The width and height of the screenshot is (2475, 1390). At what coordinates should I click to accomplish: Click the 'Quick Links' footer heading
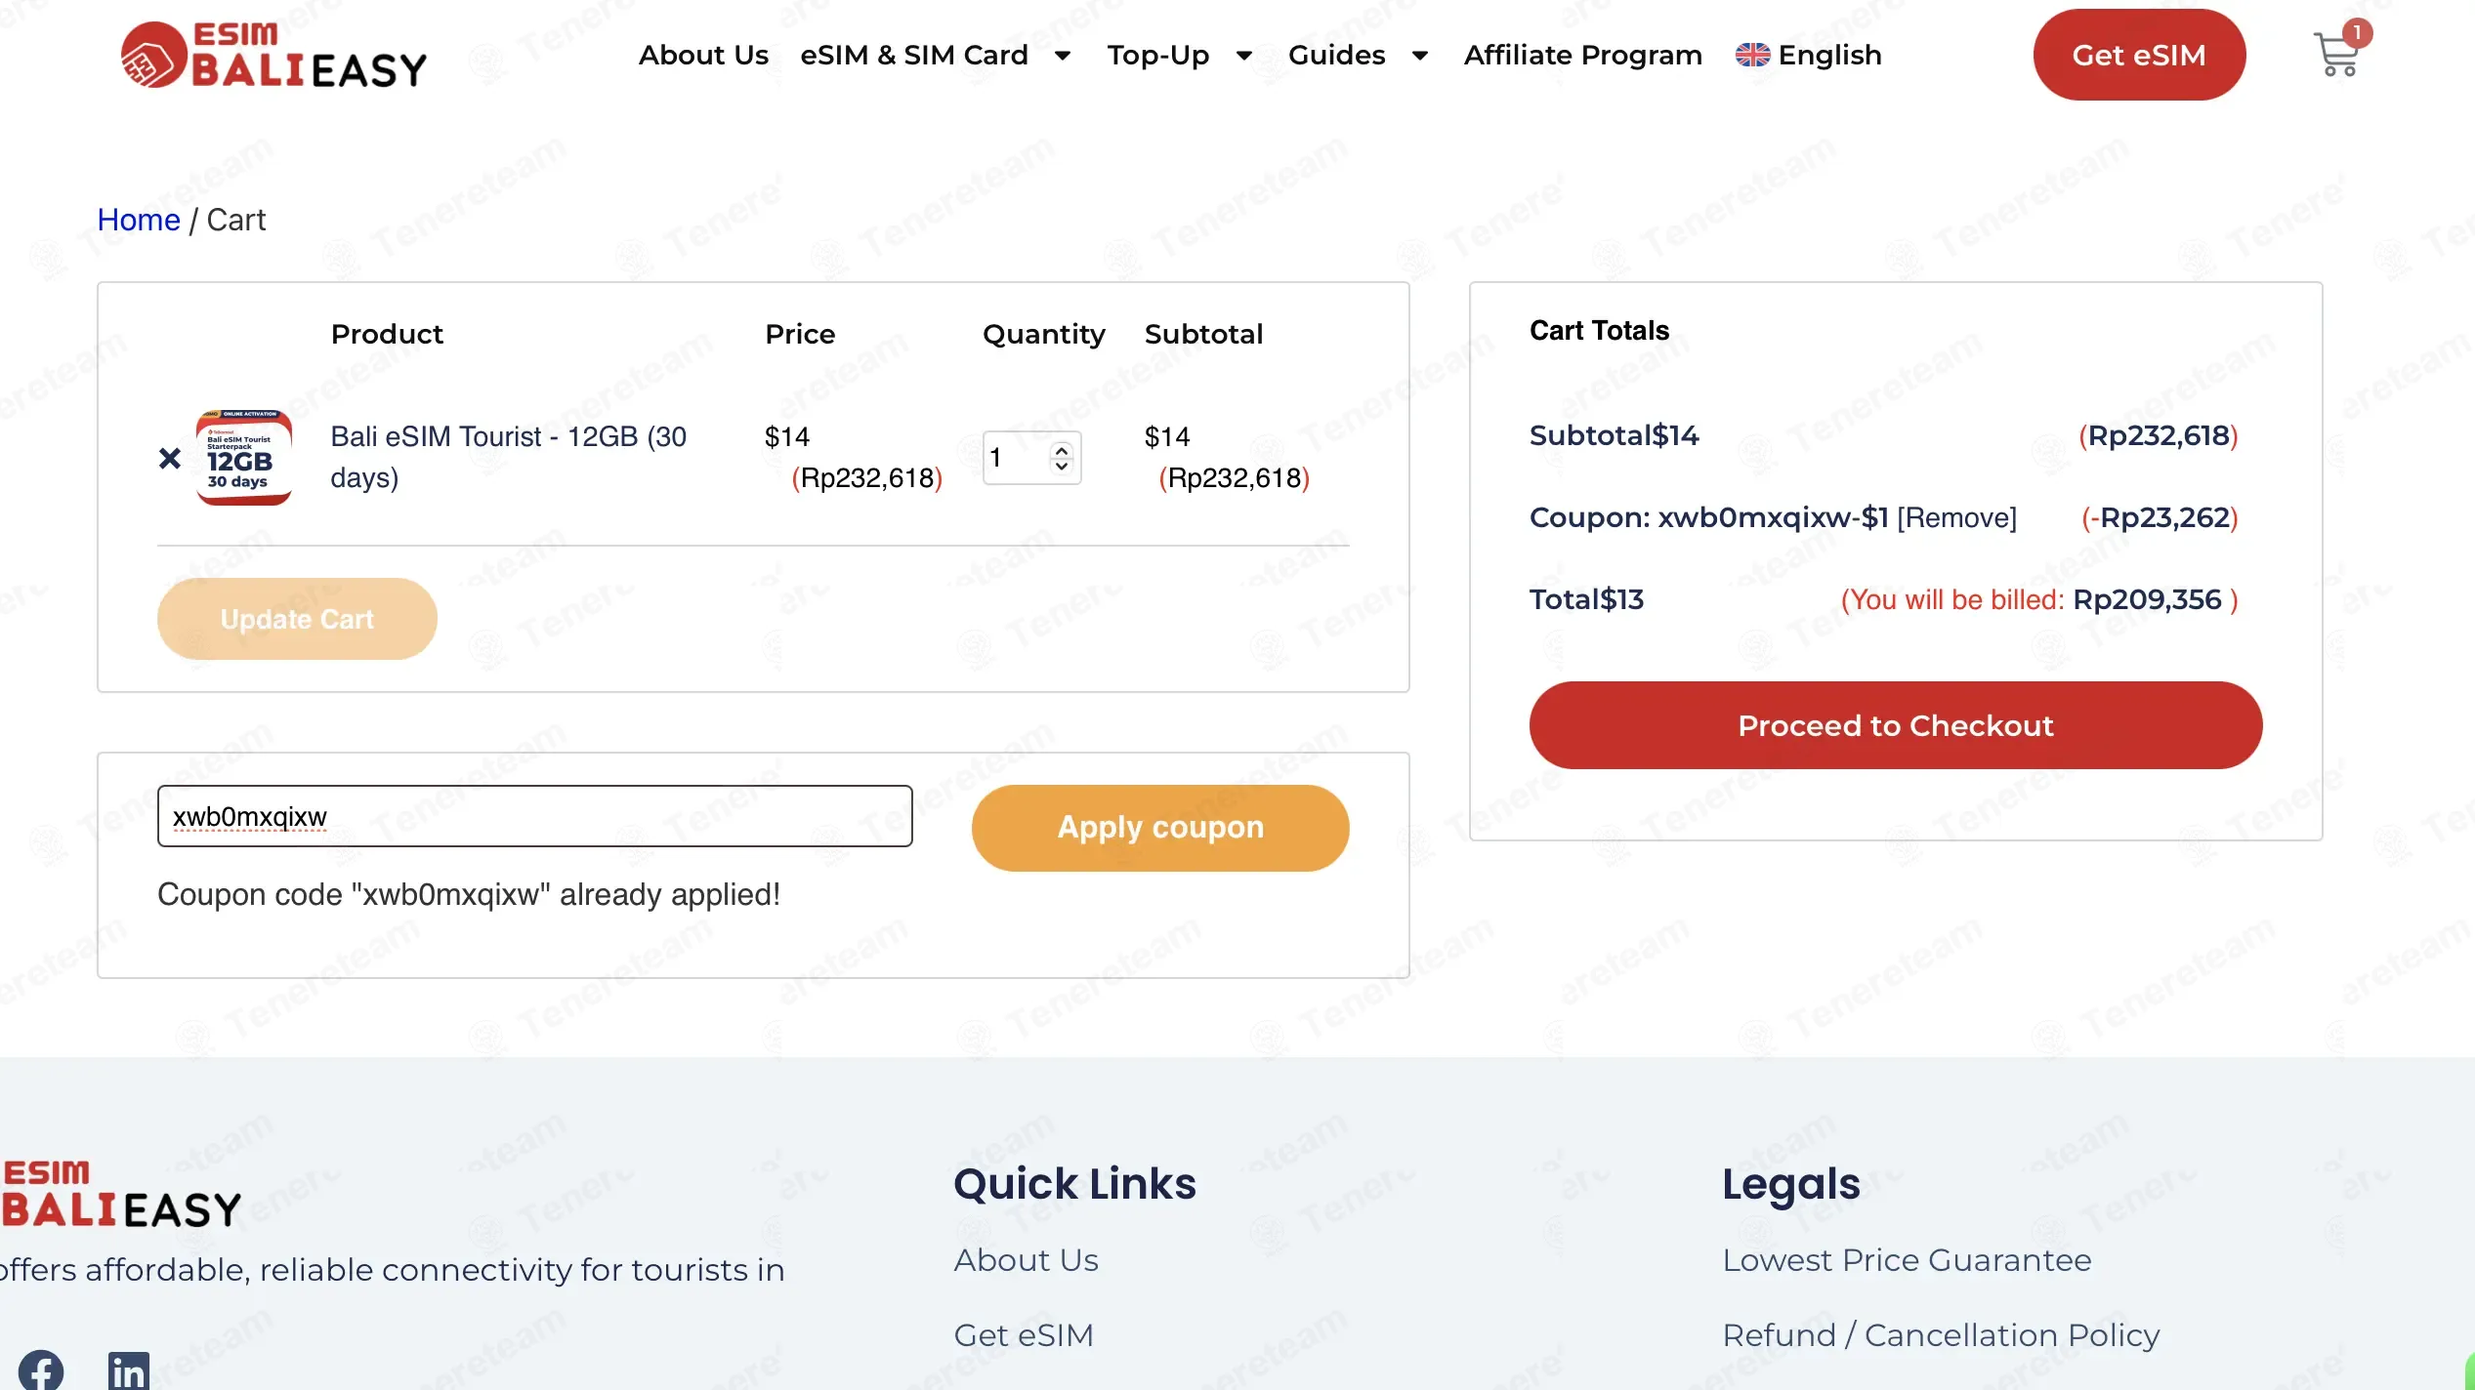pyautogui.click(x=1074, y=1184)
